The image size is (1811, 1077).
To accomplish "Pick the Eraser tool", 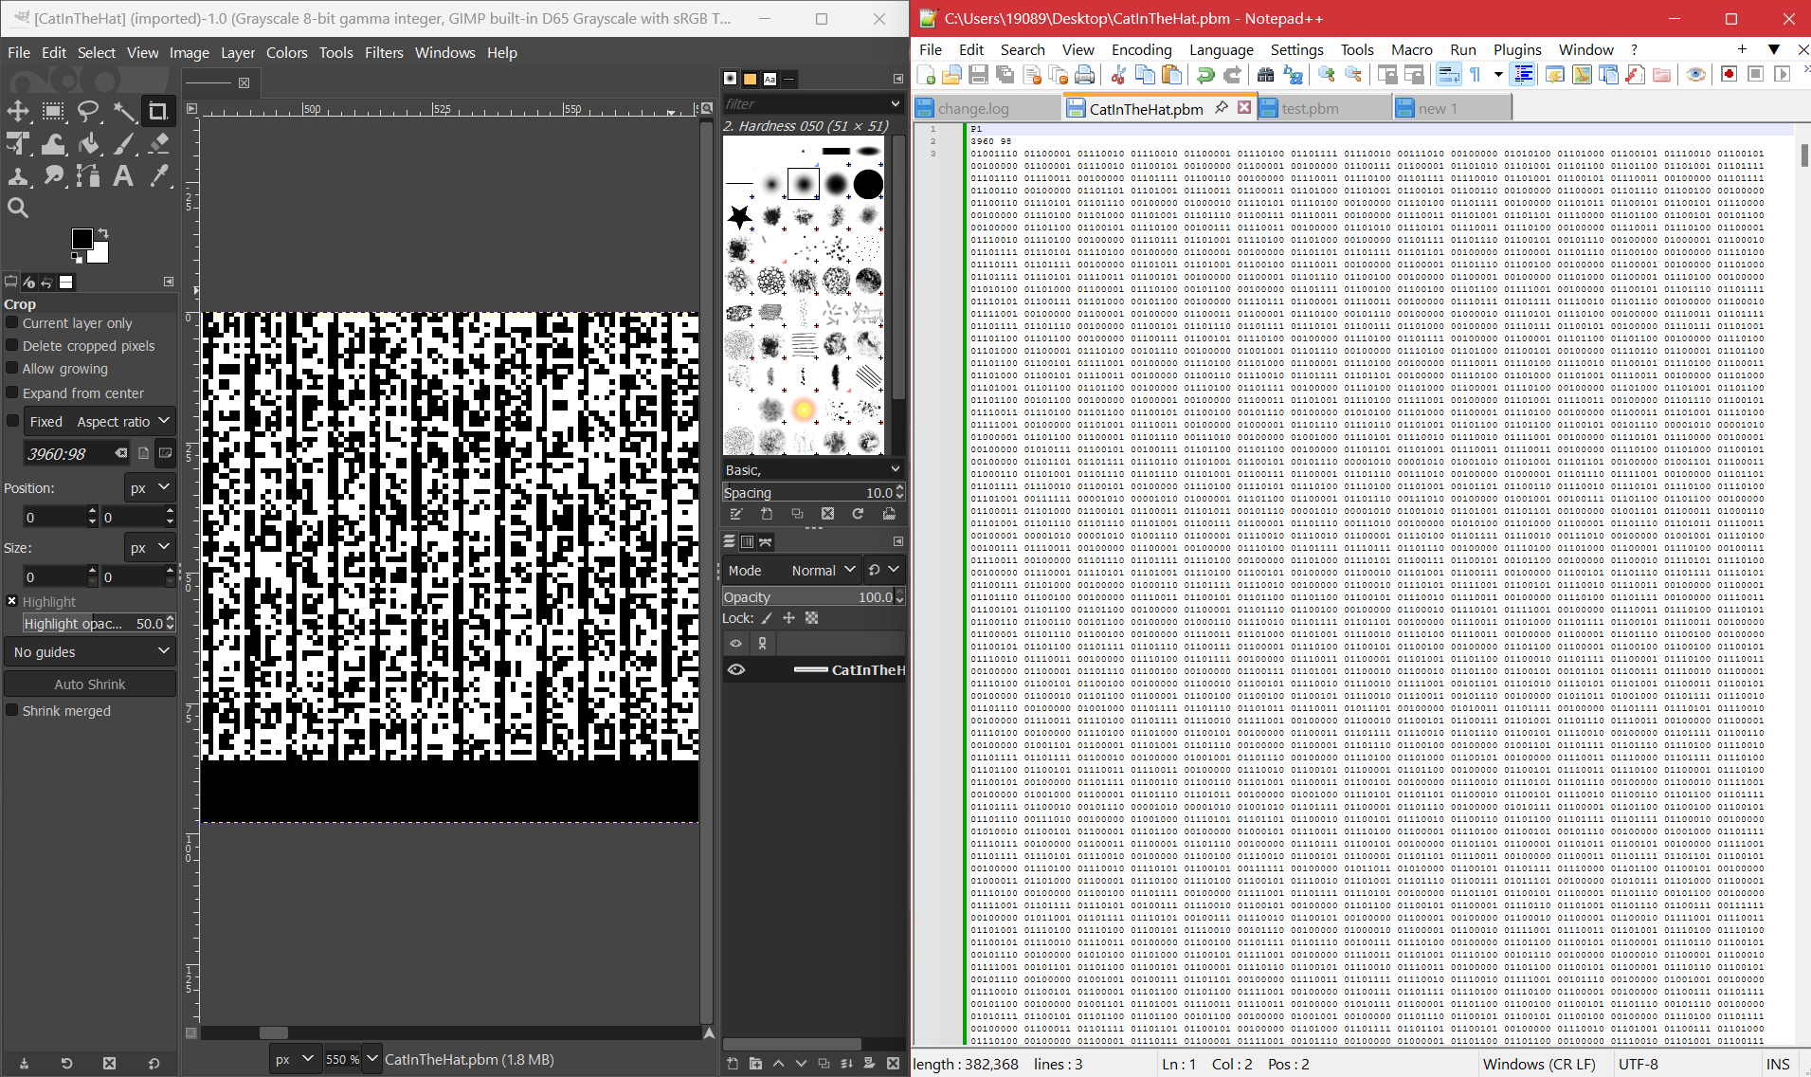I will (x=159, y=144).
